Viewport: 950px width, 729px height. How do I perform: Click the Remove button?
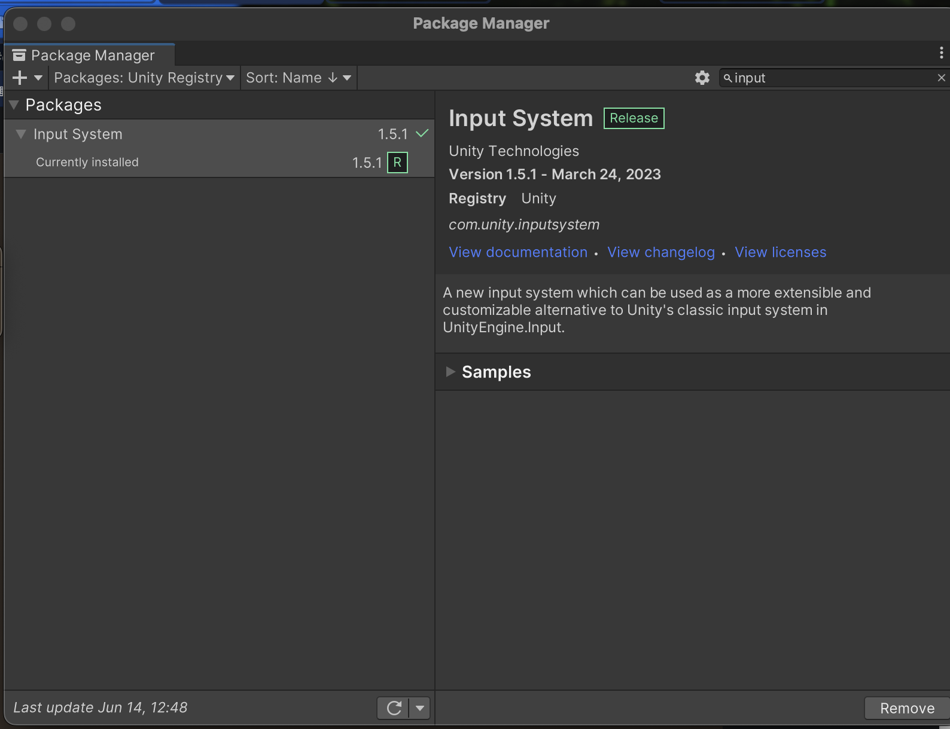coord(907,708)
